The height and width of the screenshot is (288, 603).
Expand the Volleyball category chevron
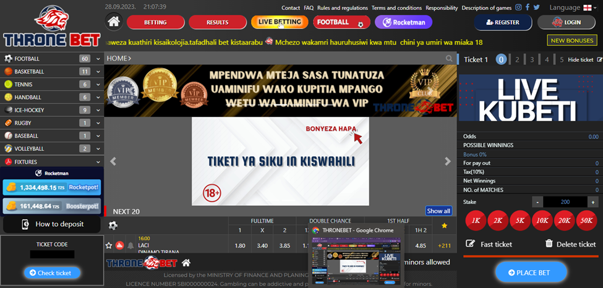(x=98, y=148)
